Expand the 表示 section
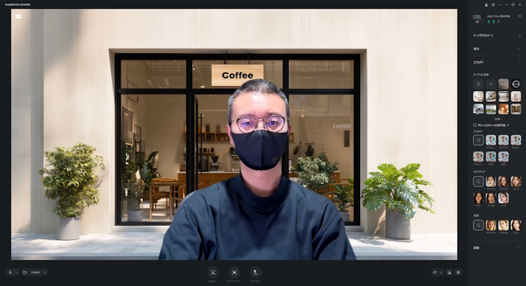This screenshot has height=286, width=526. coord(519,49)
